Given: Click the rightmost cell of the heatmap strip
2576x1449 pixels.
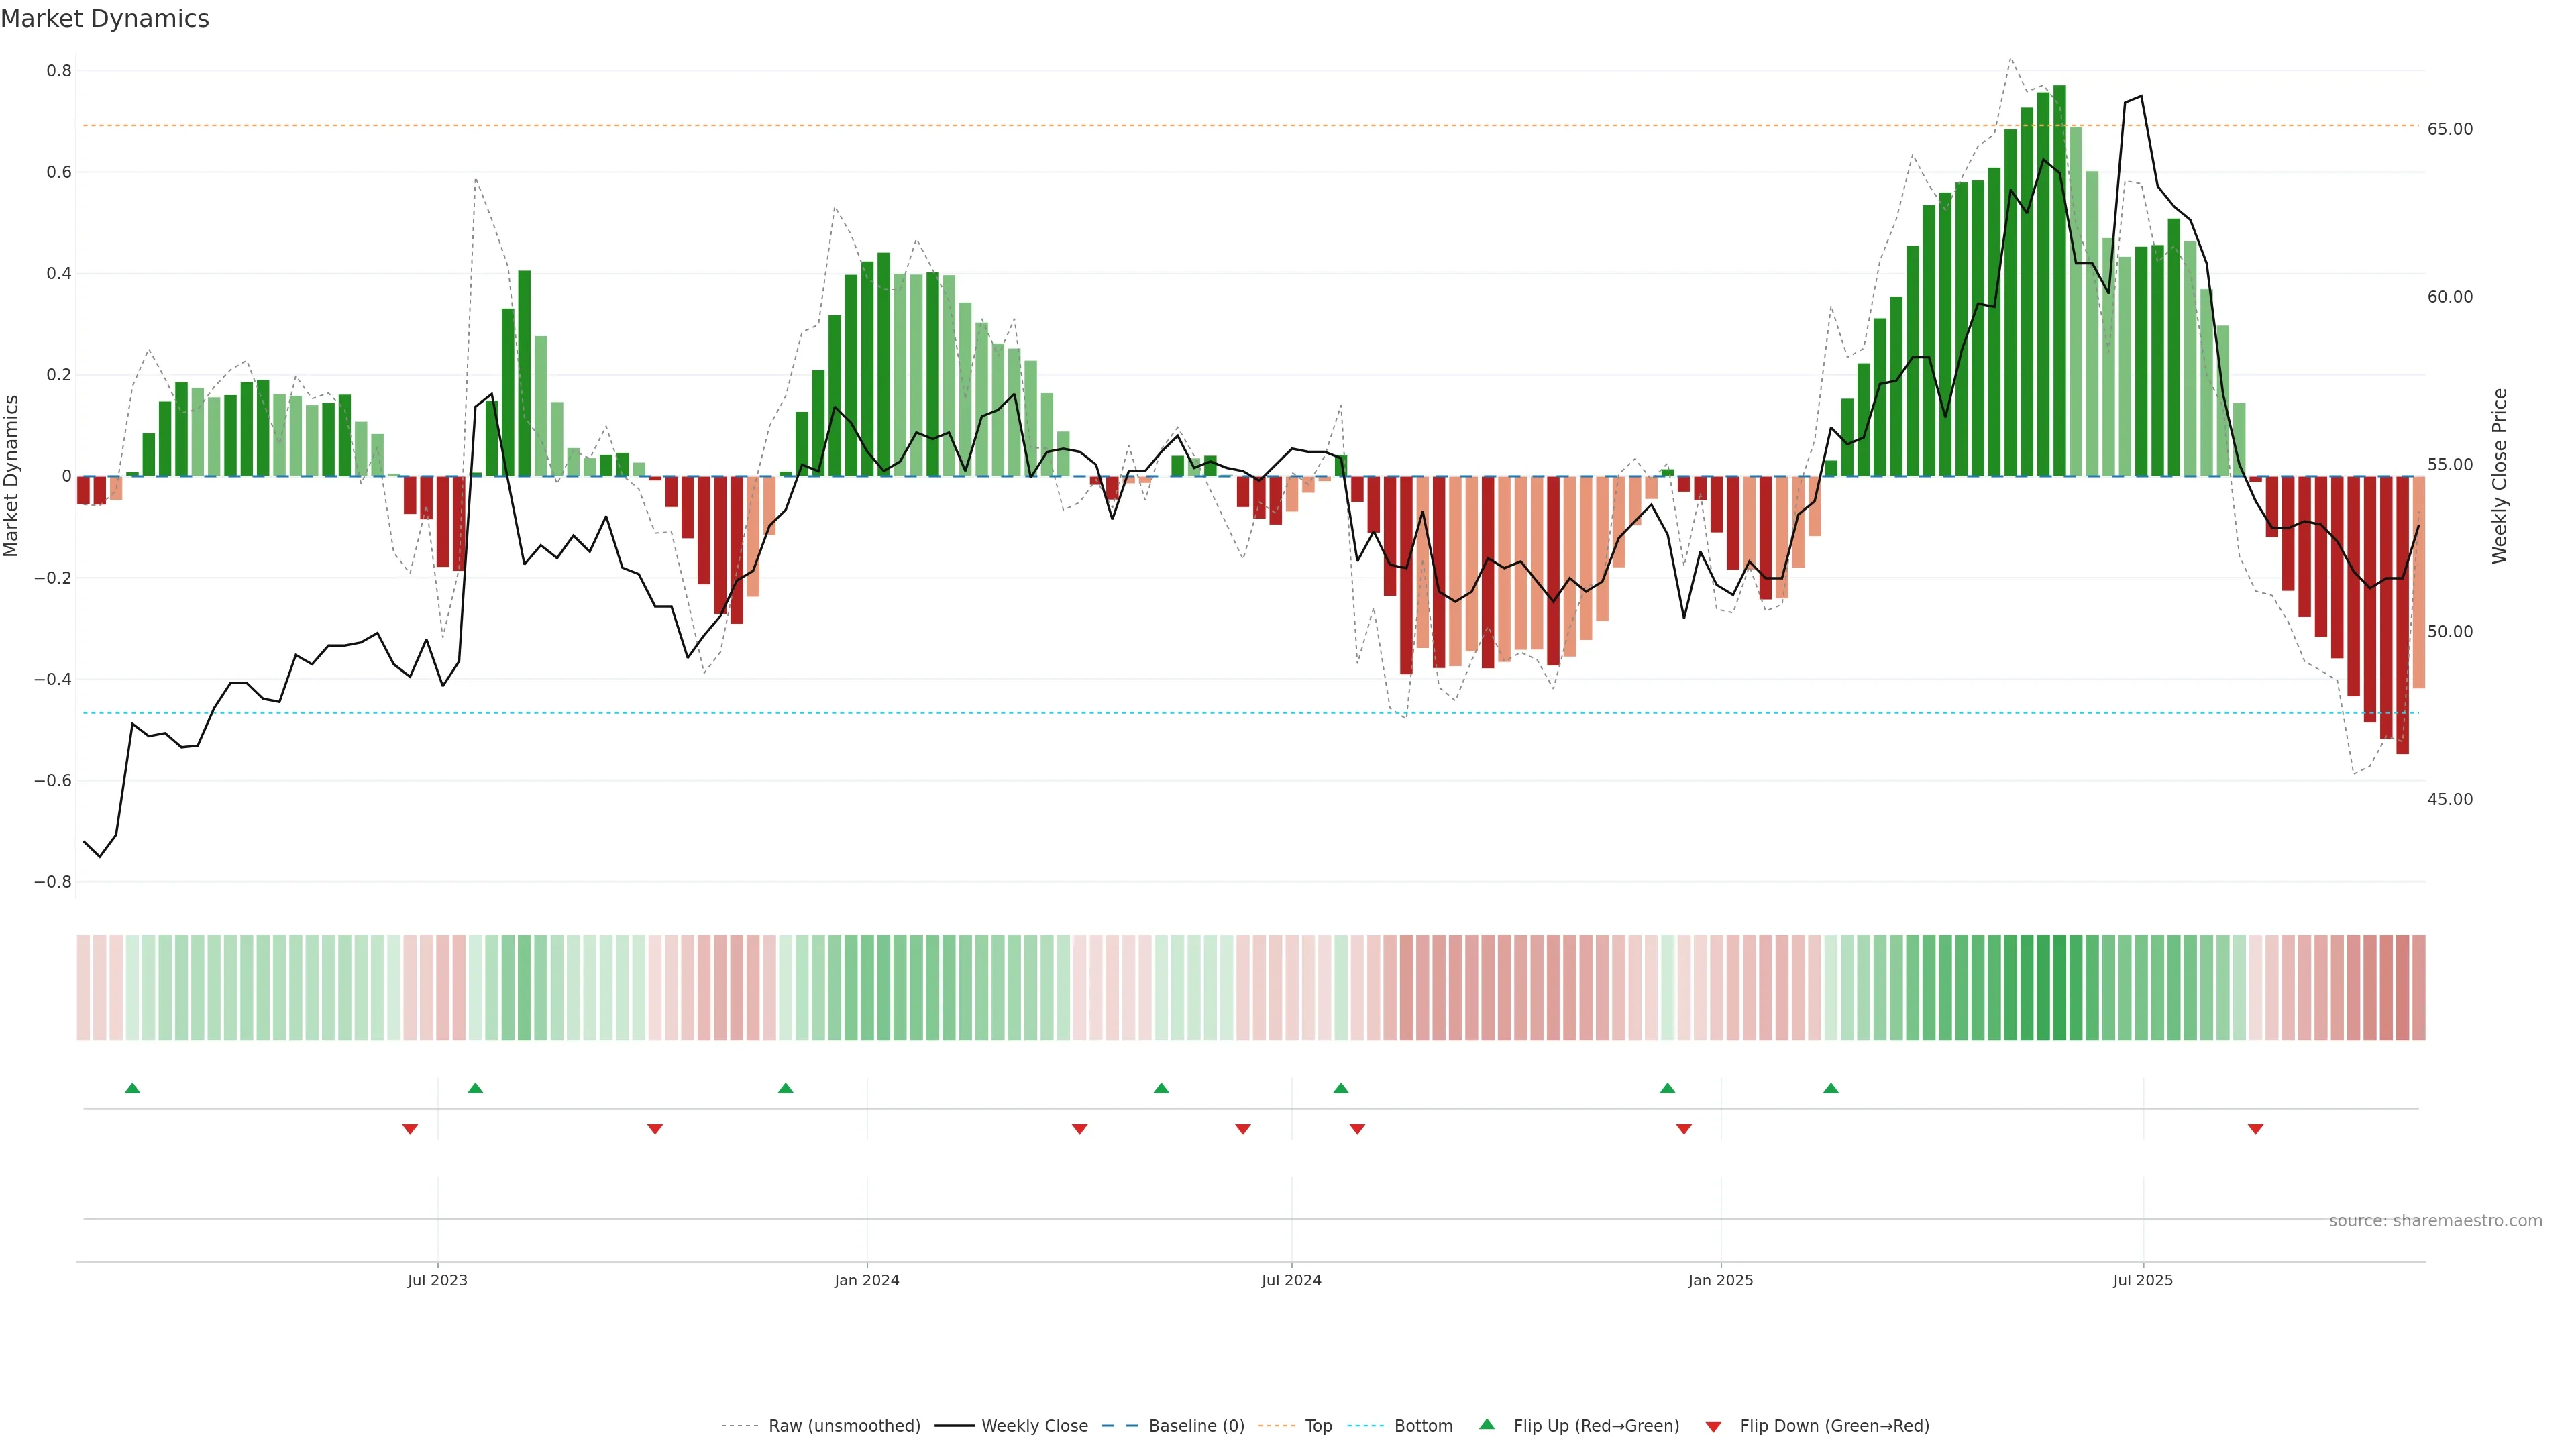Looking at the screenshot, I should (x=2418, y=987).
